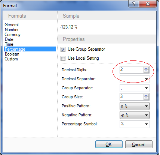Increase Group Size with up arrow
This screenshot has width=160, height=155.
pyautogui.click(x=146, y=95)
